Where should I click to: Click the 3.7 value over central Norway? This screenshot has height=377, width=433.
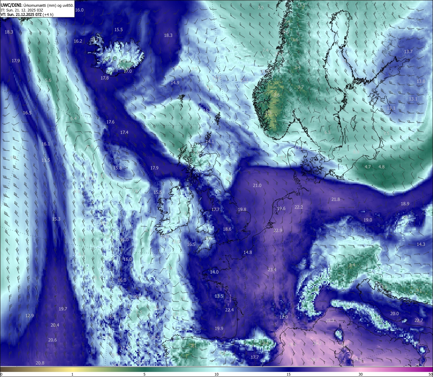300,87
